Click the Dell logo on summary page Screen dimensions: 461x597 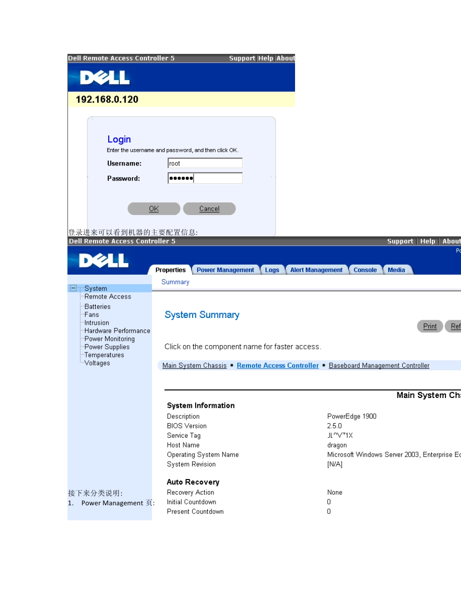point(104,261)
